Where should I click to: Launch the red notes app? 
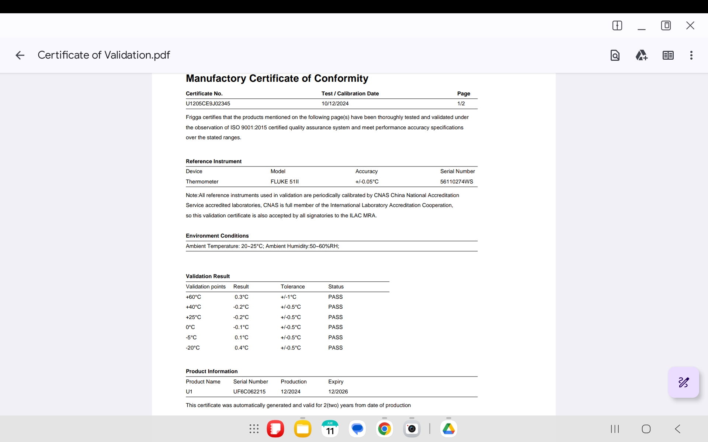(x=275, y=429)
